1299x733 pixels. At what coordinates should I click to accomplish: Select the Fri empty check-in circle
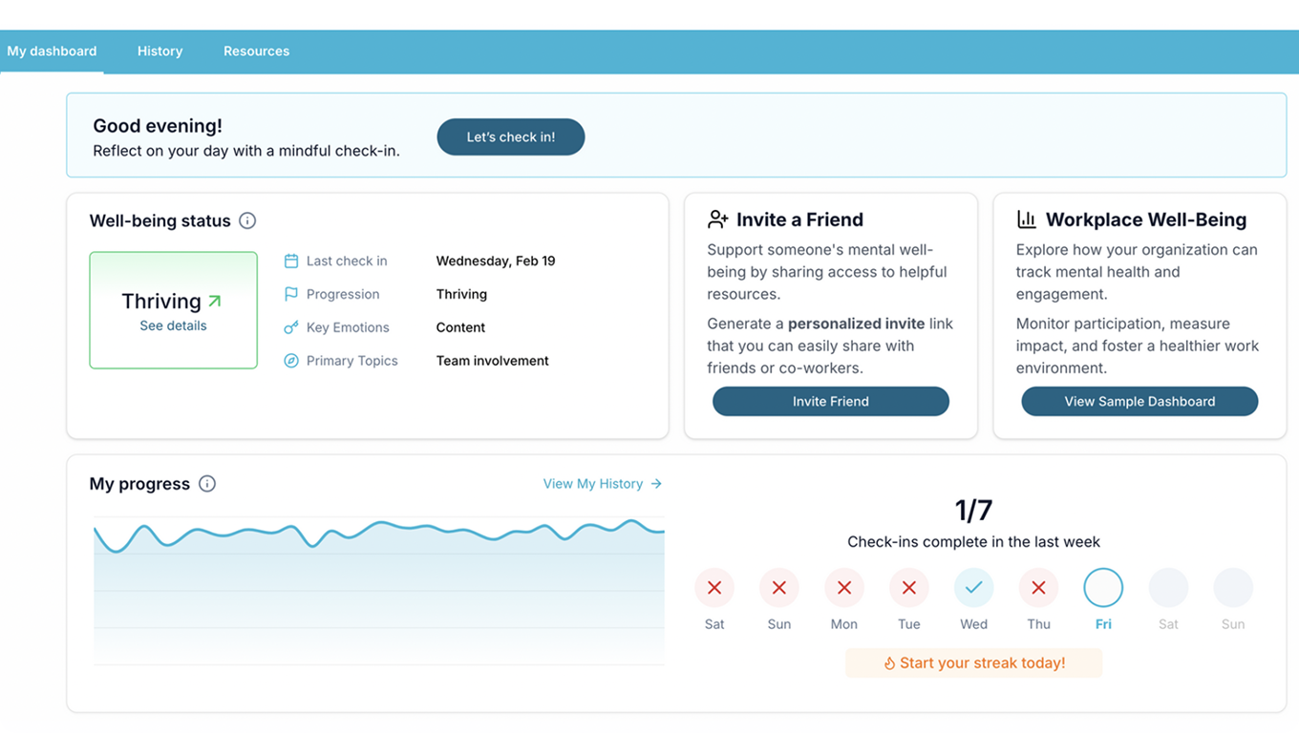(1103, 588)
